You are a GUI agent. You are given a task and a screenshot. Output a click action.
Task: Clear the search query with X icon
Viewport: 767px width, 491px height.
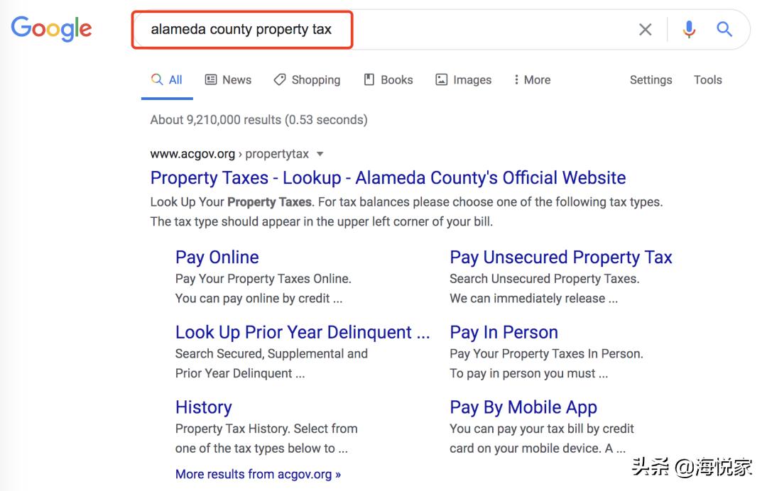tap(645, 29)
